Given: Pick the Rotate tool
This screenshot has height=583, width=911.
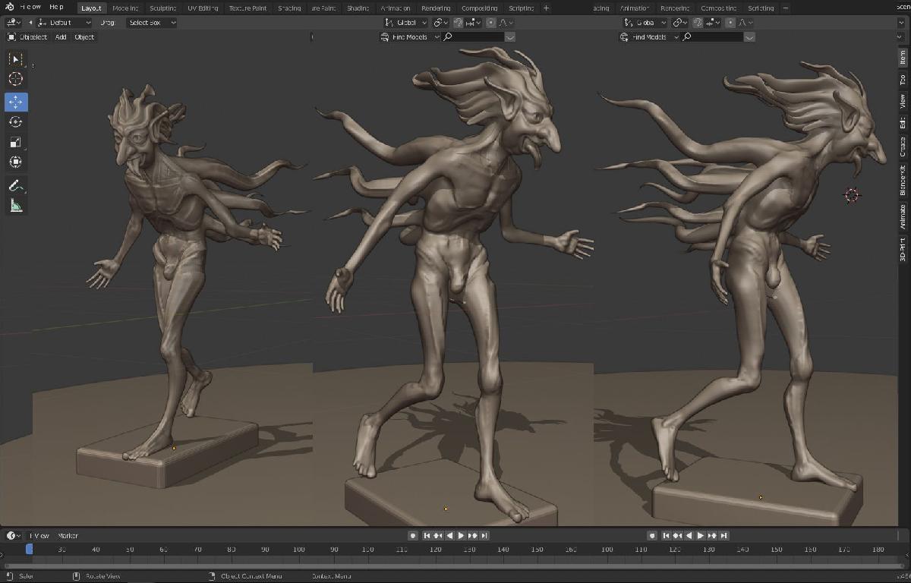Looking at the screenshot, I should 16,121.
